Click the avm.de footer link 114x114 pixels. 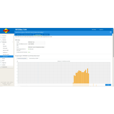[x=9, y=85]
